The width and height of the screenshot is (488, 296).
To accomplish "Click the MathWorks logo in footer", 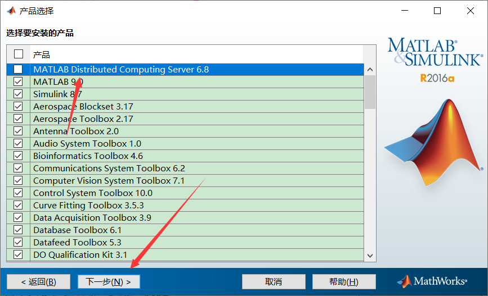I will (x=432, y=281).
